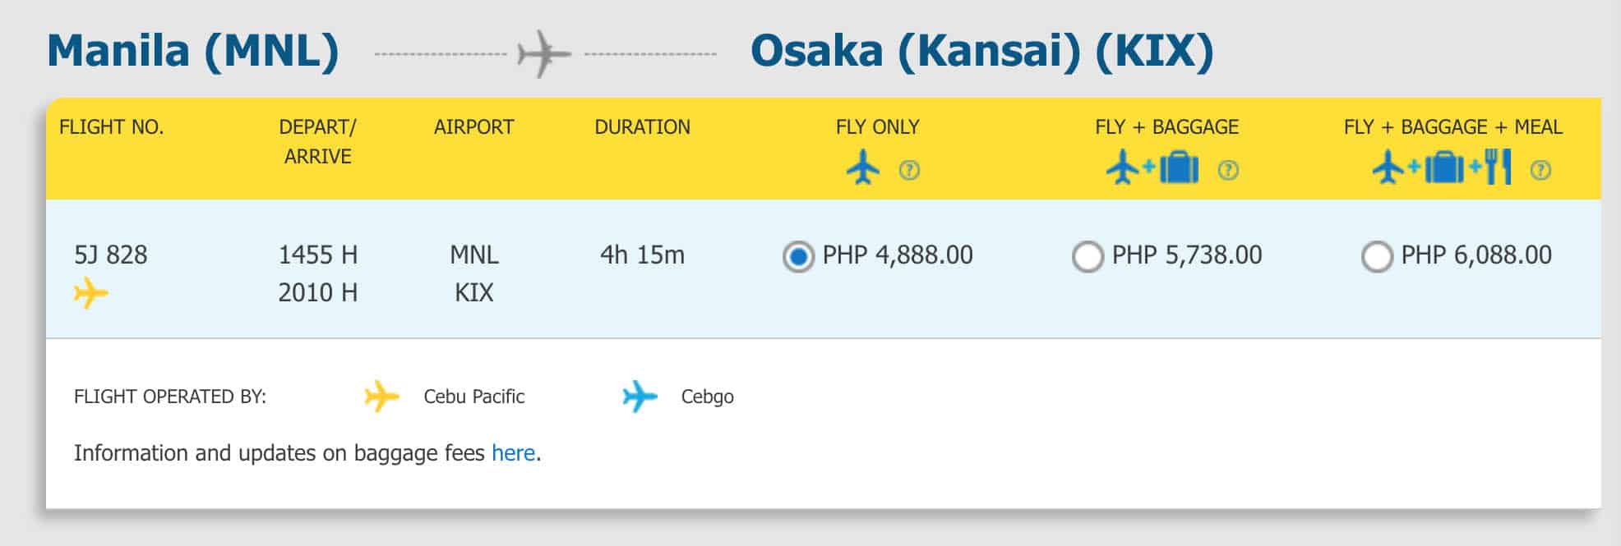Click the FLIGHT NO. column header
Image resolution: width=1621 pixels, height=546 pixels.
click(x=112, y=127)
